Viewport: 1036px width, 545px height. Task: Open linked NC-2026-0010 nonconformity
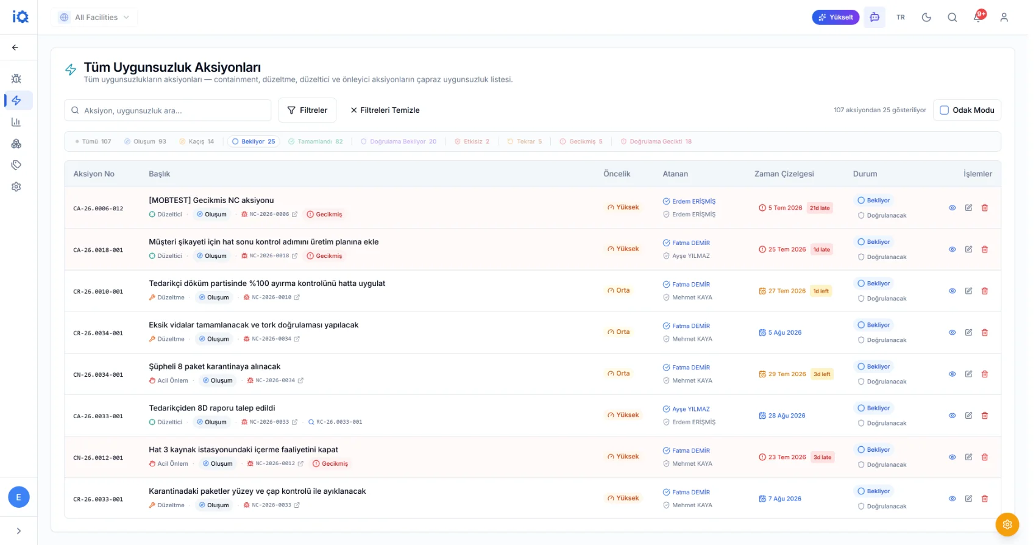(272, 297)
